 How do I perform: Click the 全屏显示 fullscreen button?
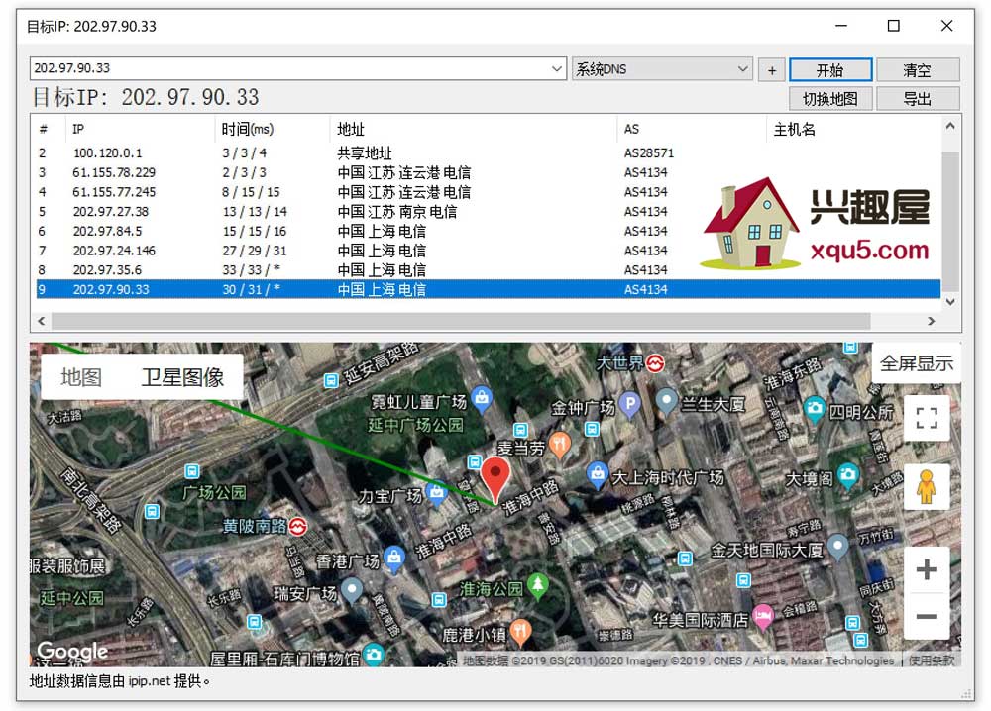(x=917, y=363)
